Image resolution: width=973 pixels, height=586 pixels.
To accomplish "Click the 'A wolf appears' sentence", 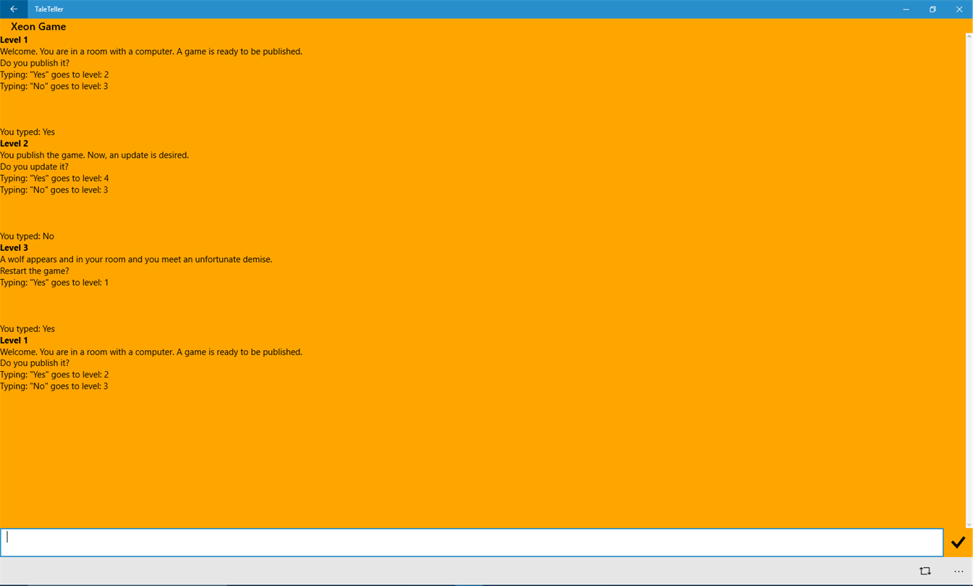I will pyautogui.click(x=136, y=260).
